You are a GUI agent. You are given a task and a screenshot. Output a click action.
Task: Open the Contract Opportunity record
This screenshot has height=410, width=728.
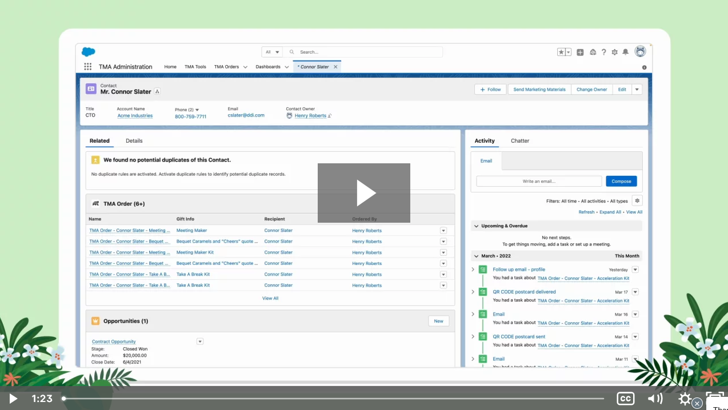point(113,341)
